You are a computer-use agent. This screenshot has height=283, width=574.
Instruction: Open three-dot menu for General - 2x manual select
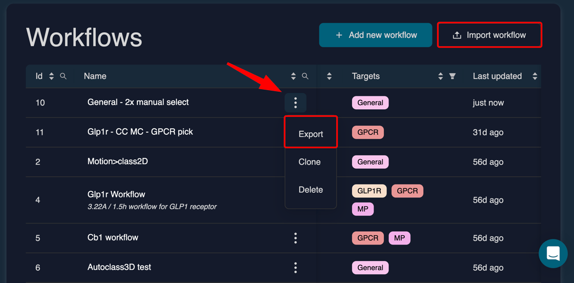(x=295, y=103)
